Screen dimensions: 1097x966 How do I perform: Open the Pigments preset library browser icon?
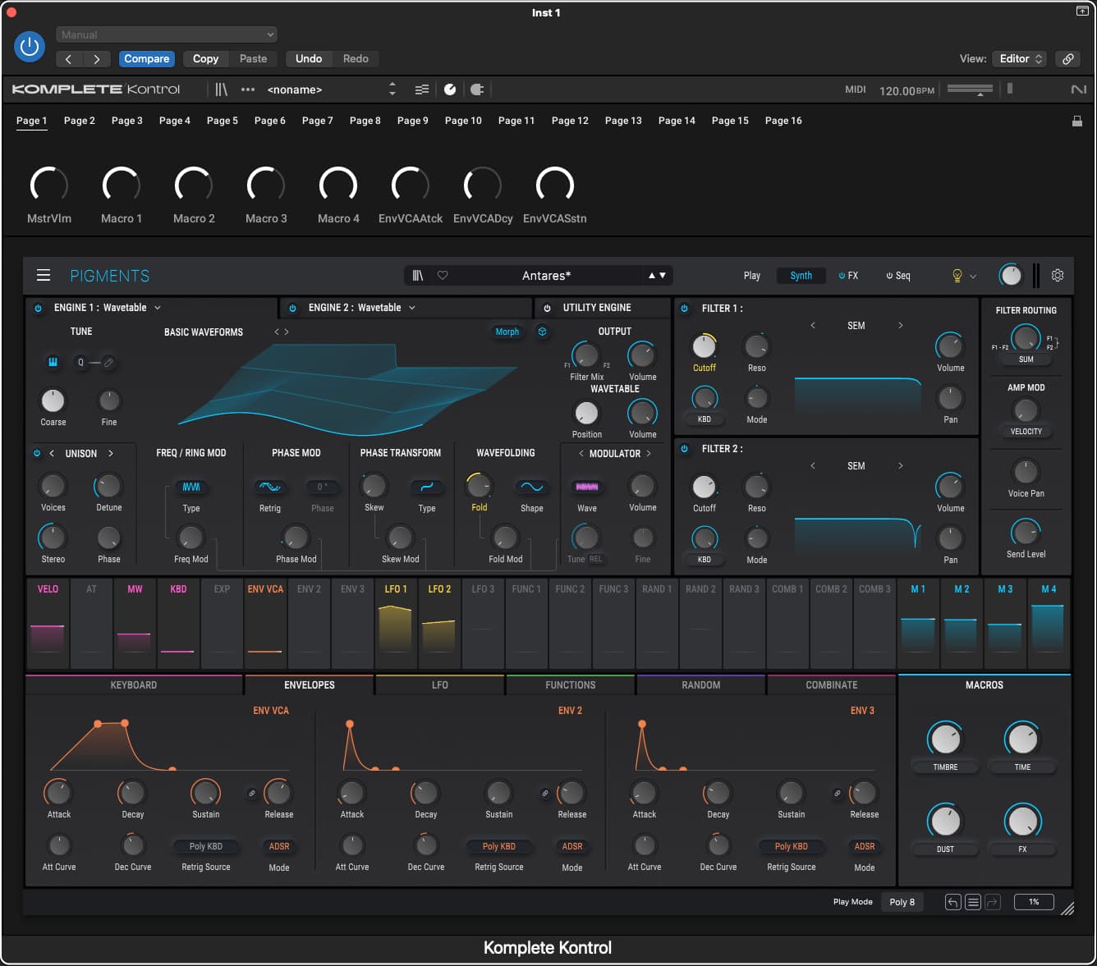click(x=418, y=276)
